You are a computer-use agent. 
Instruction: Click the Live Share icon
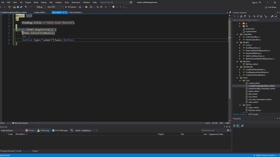click(x=266, y=7)
